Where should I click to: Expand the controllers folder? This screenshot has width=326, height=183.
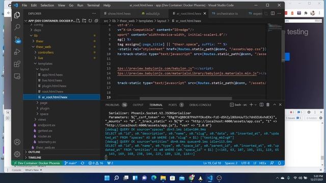pos(46,52)
